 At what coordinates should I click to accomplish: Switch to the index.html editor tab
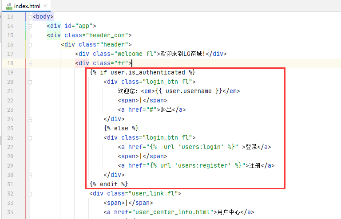(x=26, y=6)
